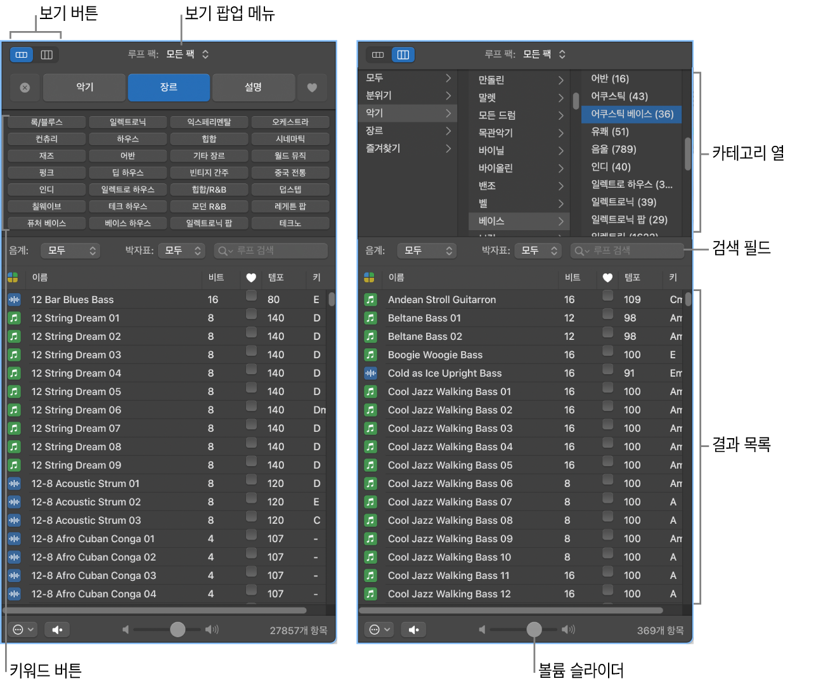This screenshot has width=816, height=688.
Task: Mark 12-8 Acoustic Strum 02 as favorite
Action: (x=251, y=498)
